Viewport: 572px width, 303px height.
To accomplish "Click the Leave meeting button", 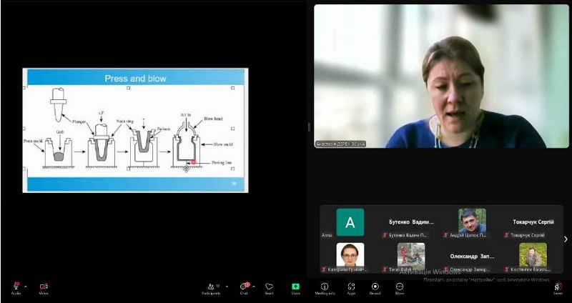I will pyautogui.click(x=558, y=288).
